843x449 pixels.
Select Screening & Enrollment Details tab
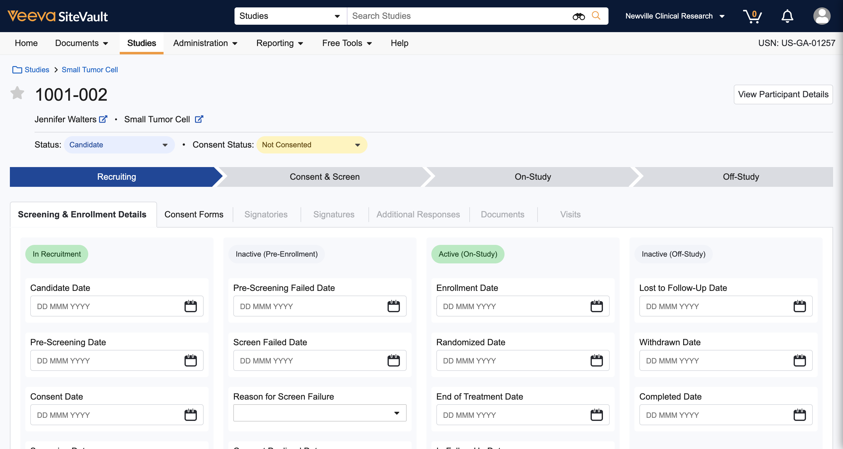coord(83,215)
